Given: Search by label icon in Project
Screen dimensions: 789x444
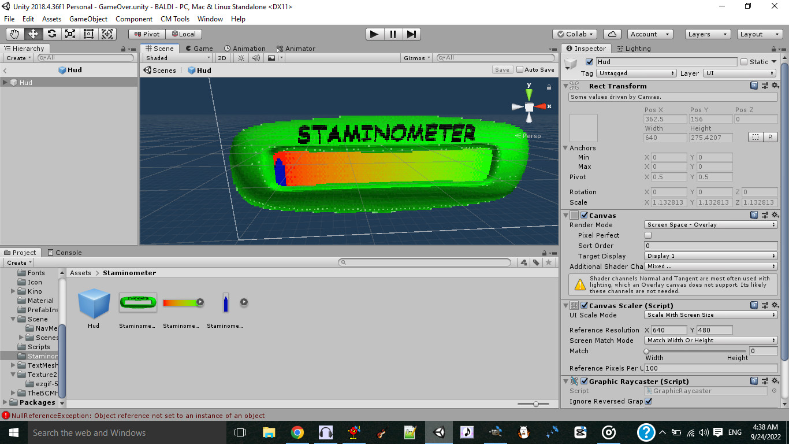Looking at the screenshot, I should tap(536, 262).
